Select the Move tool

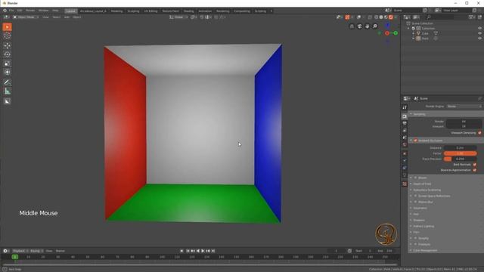click(x=7, y=45)
